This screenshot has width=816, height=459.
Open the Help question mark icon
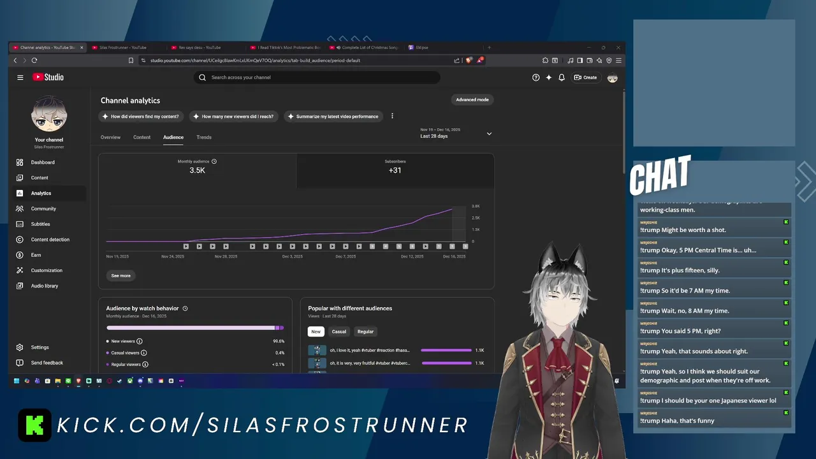click(535, 77)
